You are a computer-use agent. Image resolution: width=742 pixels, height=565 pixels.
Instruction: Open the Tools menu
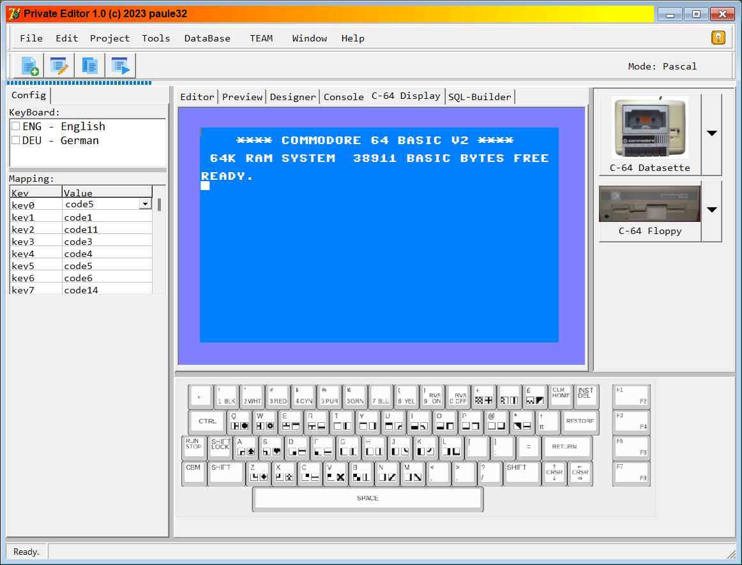156,38
